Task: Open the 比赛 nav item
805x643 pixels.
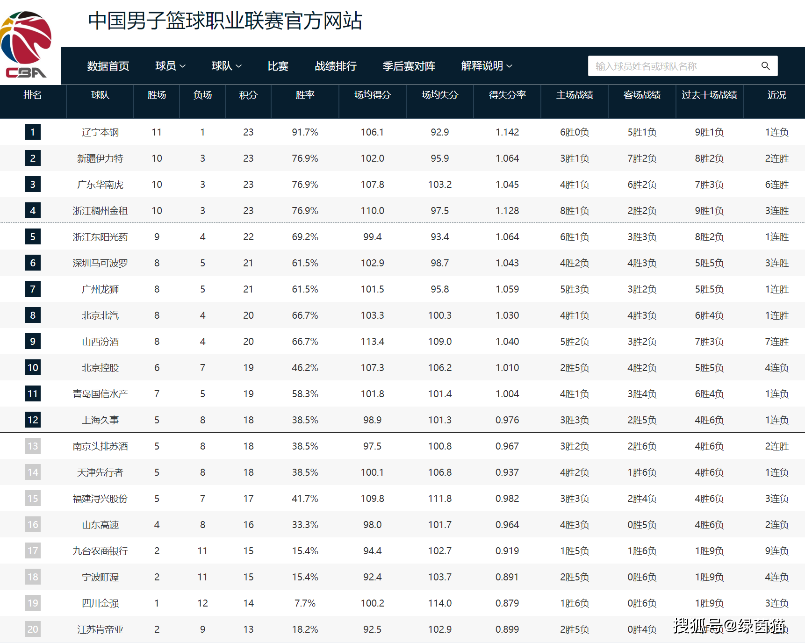Action: click(278, 66)
